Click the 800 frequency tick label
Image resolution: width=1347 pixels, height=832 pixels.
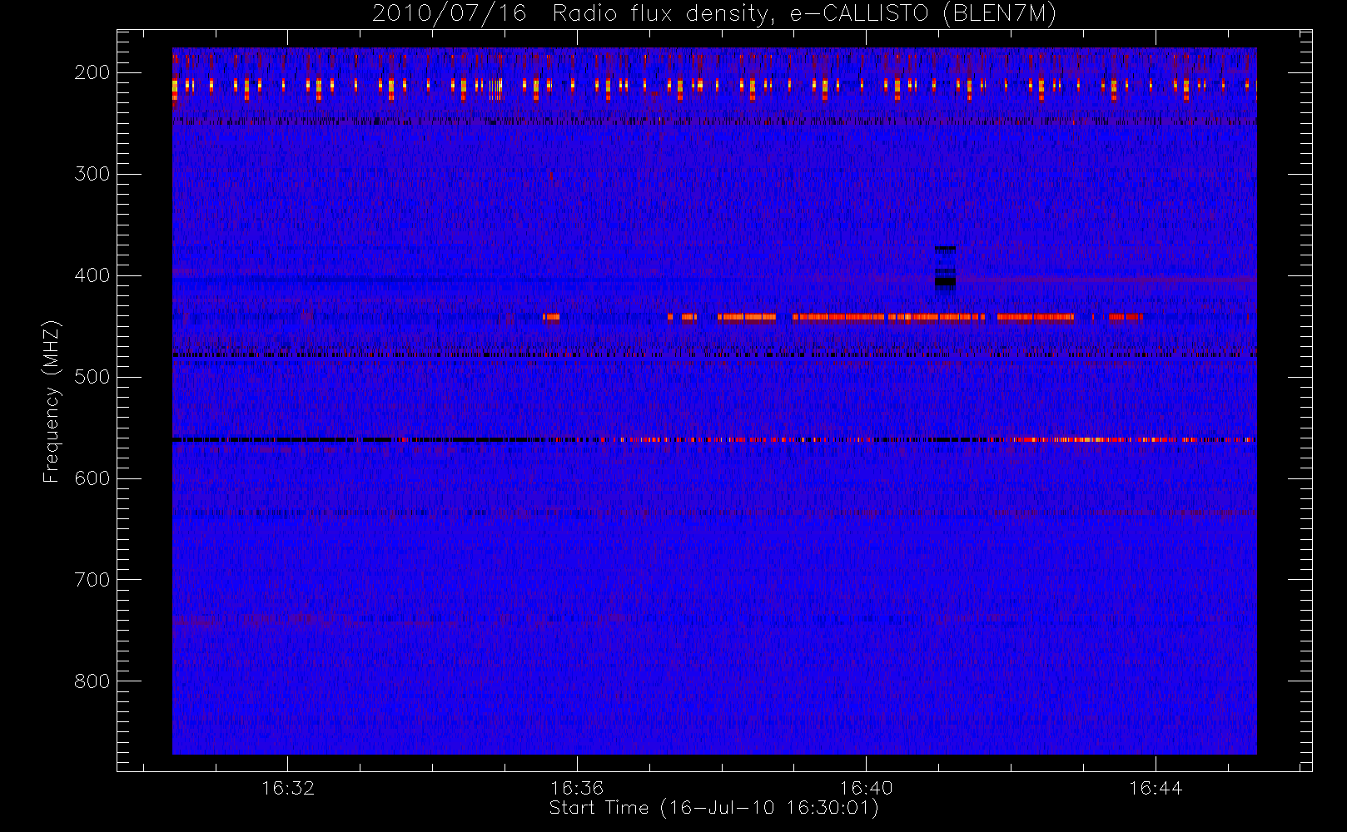pos(92,681)
